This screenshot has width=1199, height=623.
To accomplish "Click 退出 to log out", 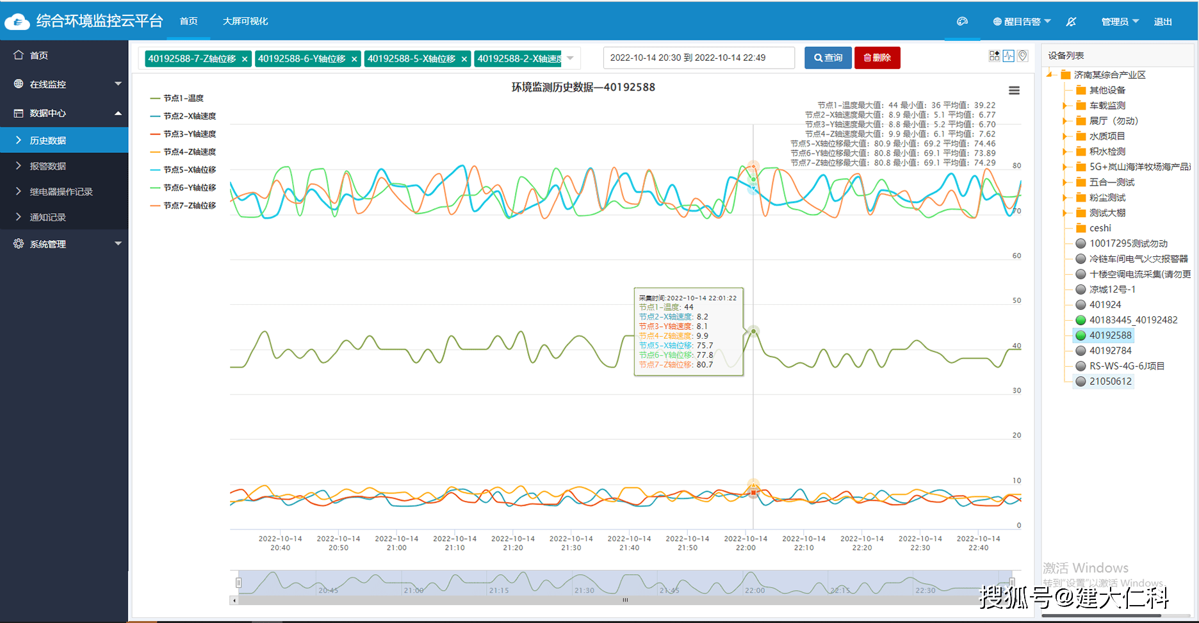I will [1162, 22].
